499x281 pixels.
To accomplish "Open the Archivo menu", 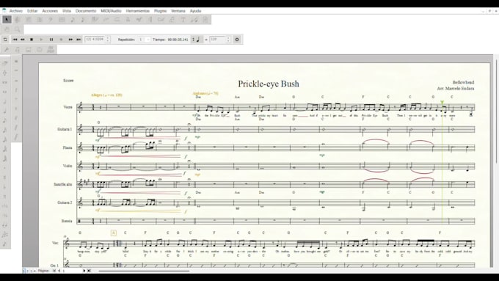I will pyautogui.click(x=16, y=11).
